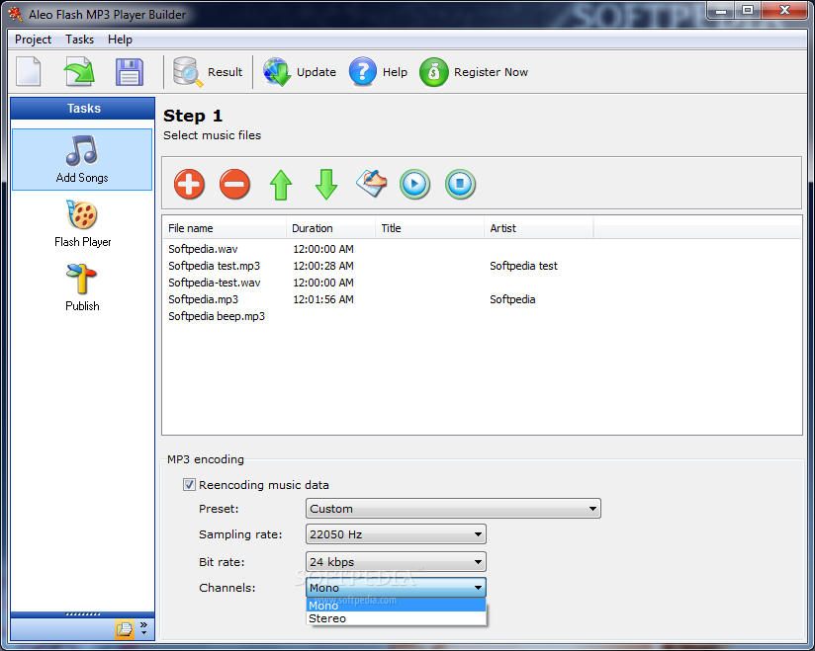The image size is (815, 651).
Task: Maximize the application window
Action: 748,11
